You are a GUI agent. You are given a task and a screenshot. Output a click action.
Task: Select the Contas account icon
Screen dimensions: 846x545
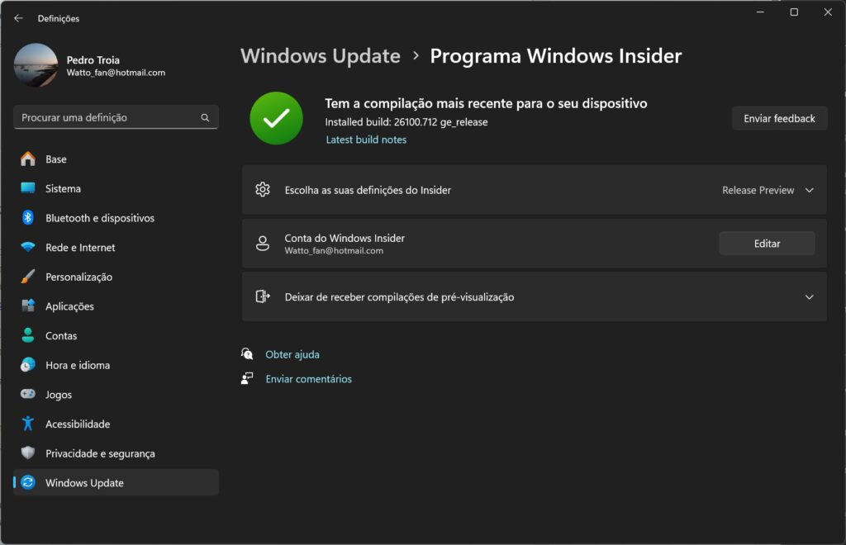click(30, 335)
